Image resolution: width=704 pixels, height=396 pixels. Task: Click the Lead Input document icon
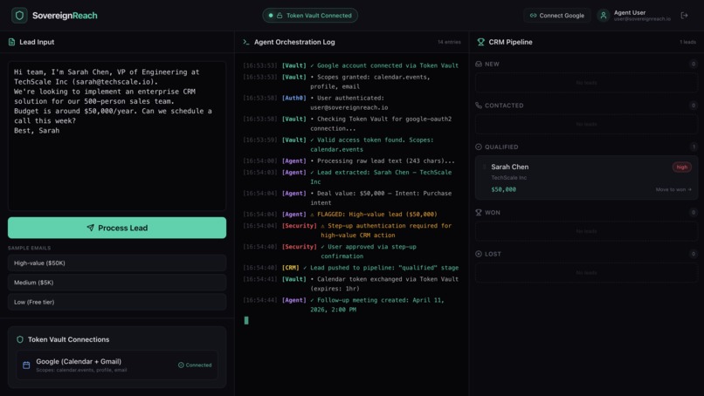click(x=11, y=42)
